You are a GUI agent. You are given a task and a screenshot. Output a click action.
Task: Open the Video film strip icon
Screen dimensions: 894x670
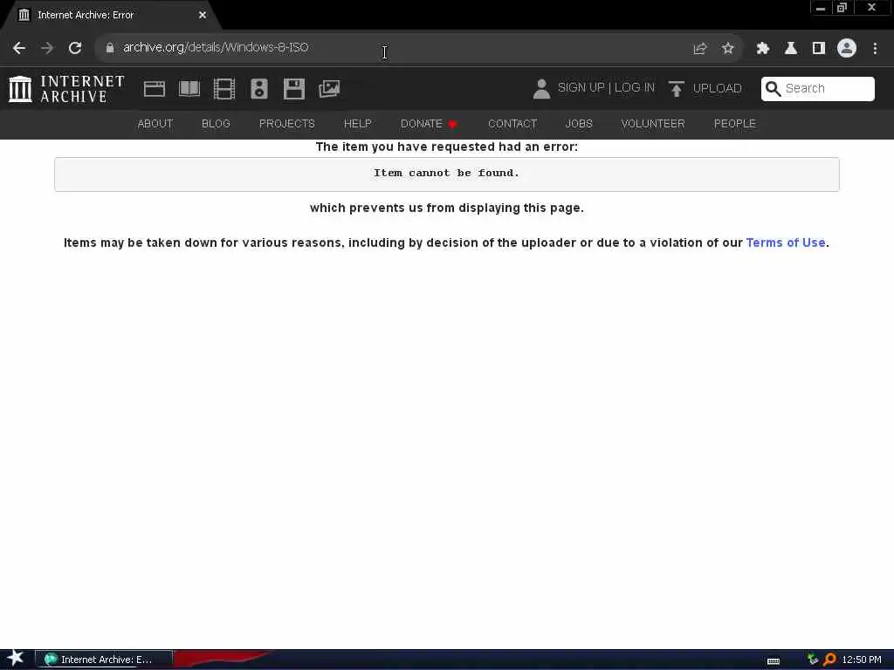point(224,89)
